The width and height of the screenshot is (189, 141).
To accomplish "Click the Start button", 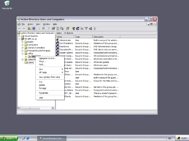I will (9, 138).
